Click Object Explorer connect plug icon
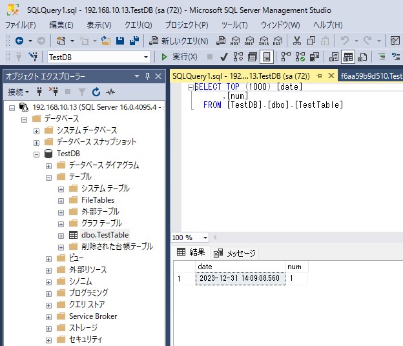This screenshot has width=403, height=346. [39, 92]
